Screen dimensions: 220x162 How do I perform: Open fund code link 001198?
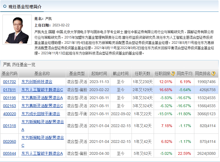click(x=10, y=98)
